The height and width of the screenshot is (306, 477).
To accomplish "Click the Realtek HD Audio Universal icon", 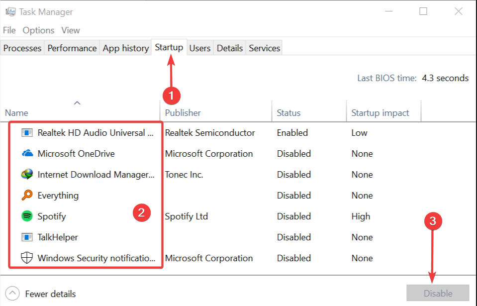I will tap(27, 133).
